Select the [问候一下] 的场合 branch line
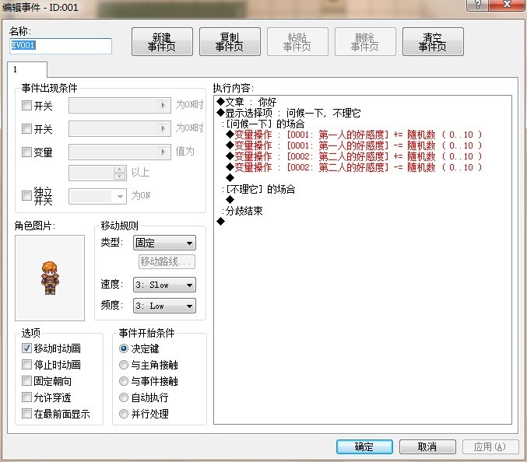This screenshot has height=462, width=527. pos(263,124)
